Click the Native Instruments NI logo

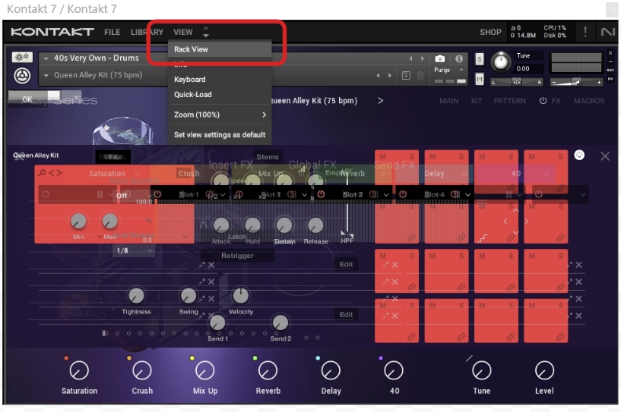(607, 32)
